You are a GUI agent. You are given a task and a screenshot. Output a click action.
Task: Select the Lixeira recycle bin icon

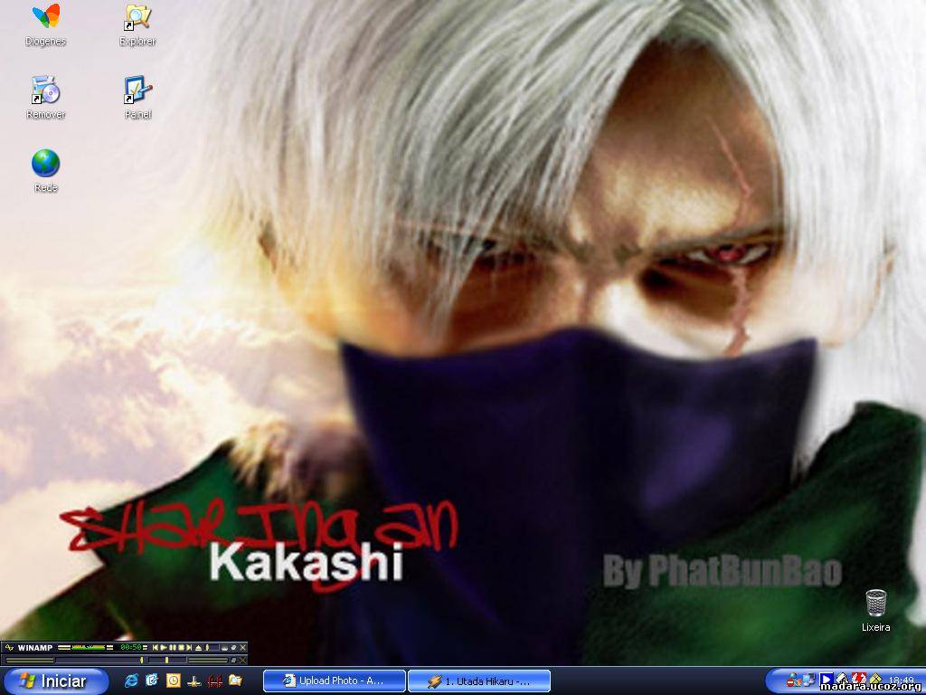click(x=875, y=604)
